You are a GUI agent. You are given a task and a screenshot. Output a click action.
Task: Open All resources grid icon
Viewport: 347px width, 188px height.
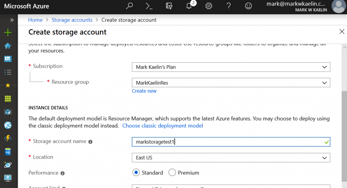8,99
